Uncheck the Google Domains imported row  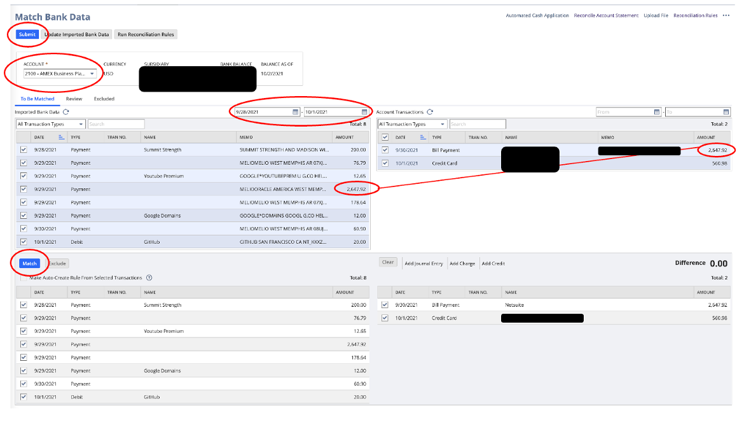24,215
